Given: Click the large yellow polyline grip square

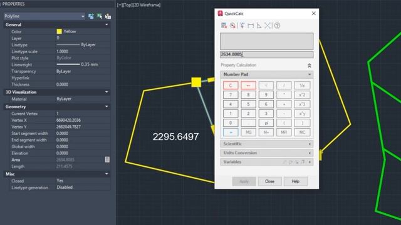Looking at the screenshot, I should click(x=196, y=82).
